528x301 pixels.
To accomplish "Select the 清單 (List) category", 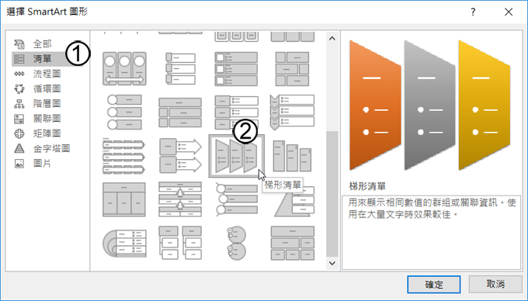I will click(42, 59).
